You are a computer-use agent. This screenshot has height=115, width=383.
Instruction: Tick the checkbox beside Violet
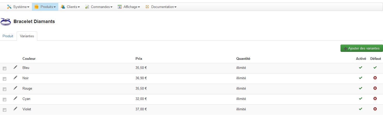[x=4, y=110]
